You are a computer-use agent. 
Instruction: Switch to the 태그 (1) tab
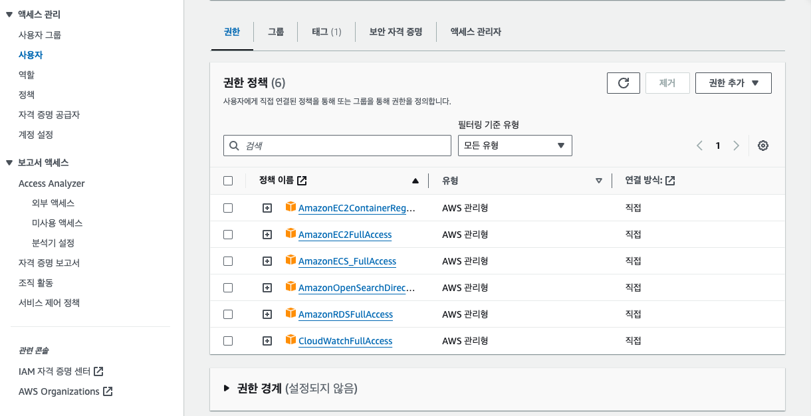326,31
